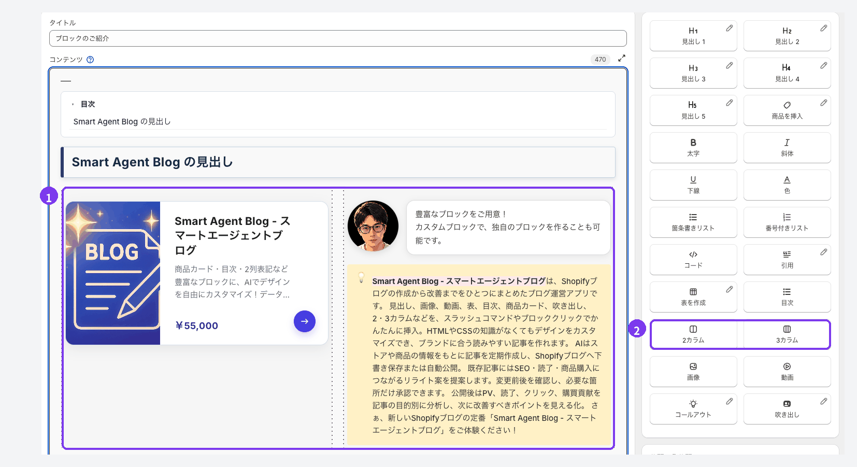857x467 pixels.
Task: Insert a 目次 table of contents block
Action: pos(787,297)
